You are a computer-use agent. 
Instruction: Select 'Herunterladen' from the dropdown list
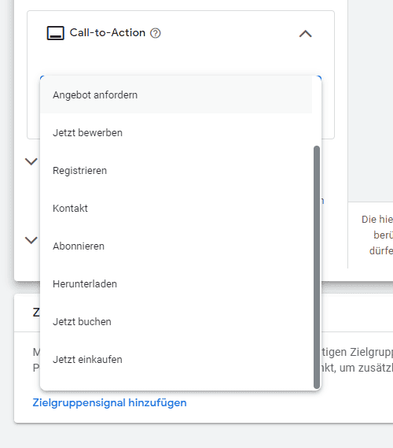click(176, 283)
